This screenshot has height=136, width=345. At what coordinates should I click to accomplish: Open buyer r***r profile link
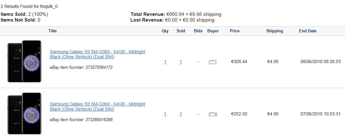[213, 62]
